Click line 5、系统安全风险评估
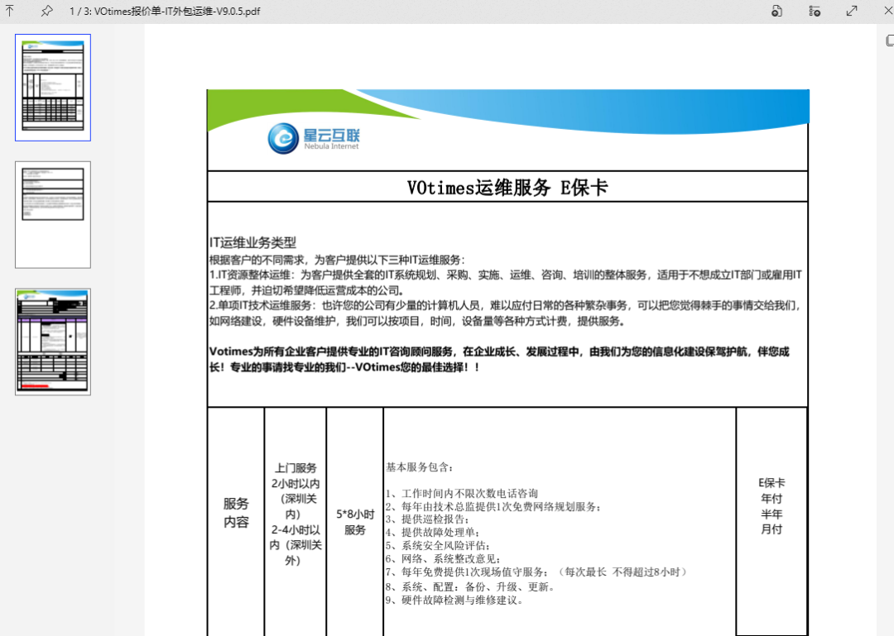This screenshot has width=894, height=636. click(438, 545)
